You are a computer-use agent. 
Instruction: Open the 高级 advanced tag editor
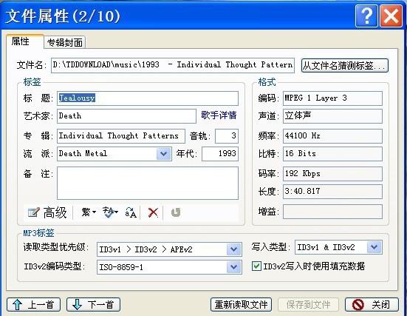[47, 212]
